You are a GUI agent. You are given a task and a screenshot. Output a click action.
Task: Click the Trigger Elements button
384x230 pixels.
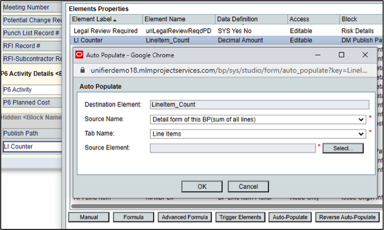pos(240,217)
